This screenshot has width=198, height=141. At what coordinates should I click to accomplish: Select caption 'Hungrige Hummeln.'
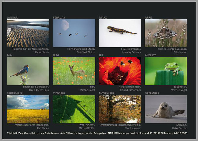(x=130, y=87)
